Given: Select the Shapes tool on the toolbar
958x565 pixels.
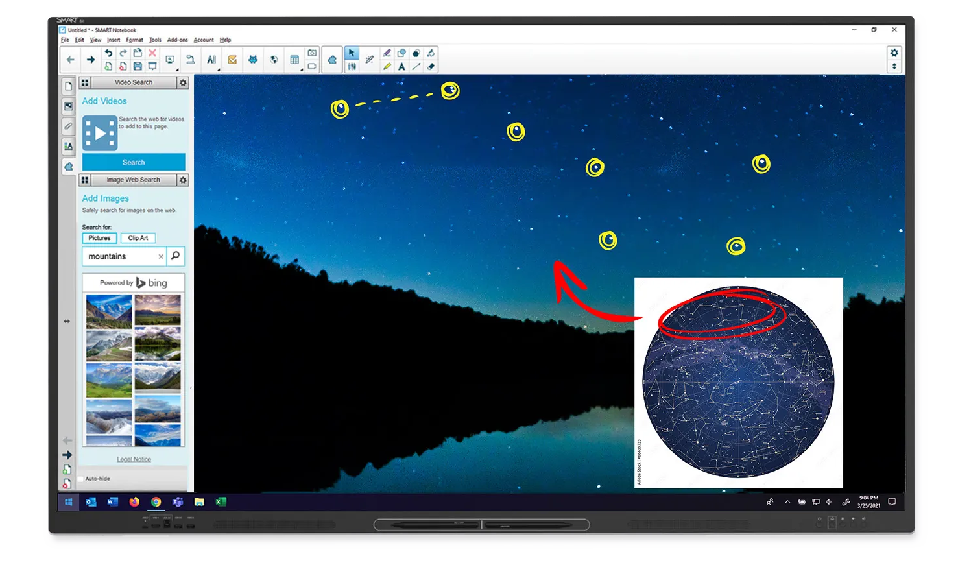Looking at the screenshot, I should [402, 53].
